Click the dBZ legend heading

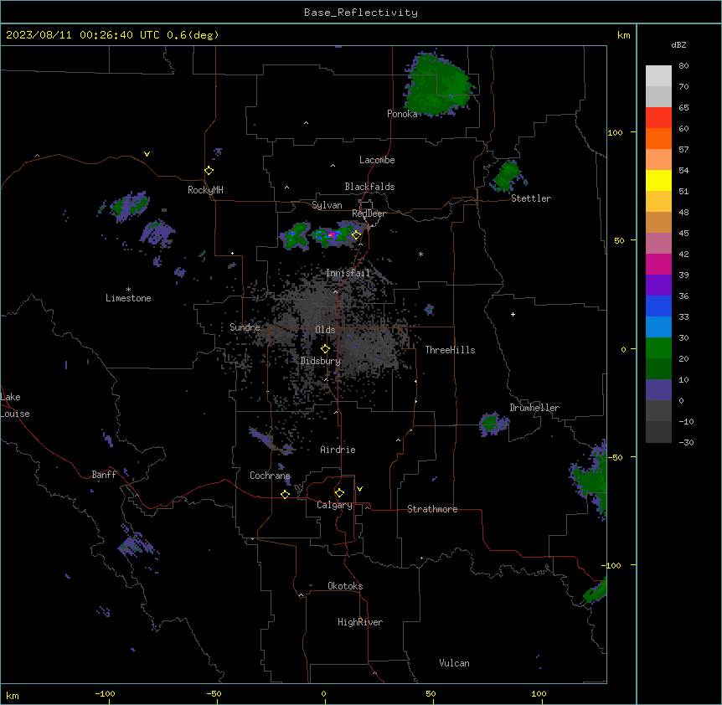pos(678,44)
